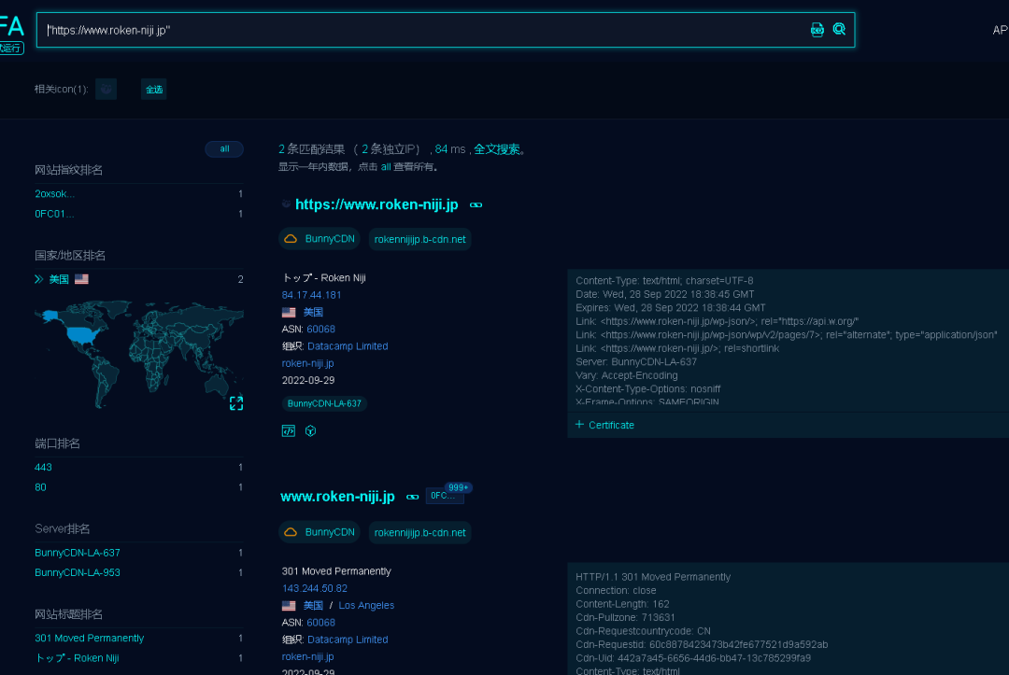Click IP address 143.244.50.82
The height and width of the screenshot is (675, 1009).
click(315, 588)
